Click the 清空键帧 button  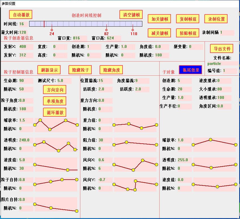[131, 14]
